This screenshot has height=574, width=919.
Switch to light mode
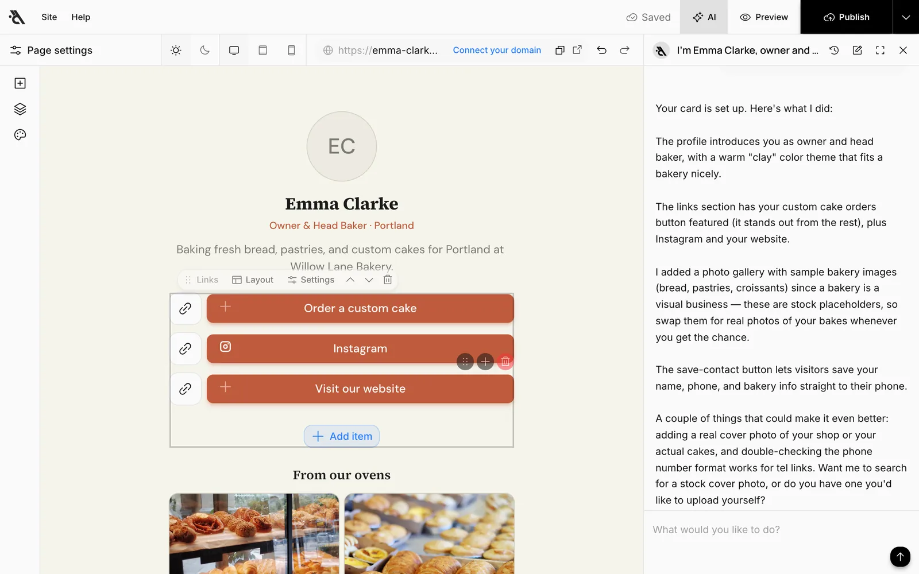176,50
